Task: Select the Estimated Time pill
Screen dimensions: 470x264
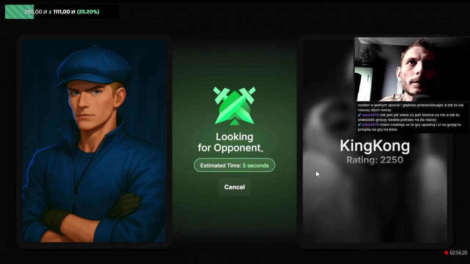Action: [x=234, y=165]
